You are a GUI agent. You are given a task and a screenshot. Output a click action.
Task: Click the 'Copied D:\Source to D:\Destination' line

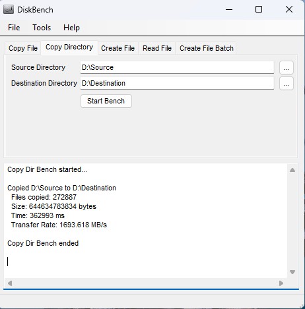[x=61, y=188]
